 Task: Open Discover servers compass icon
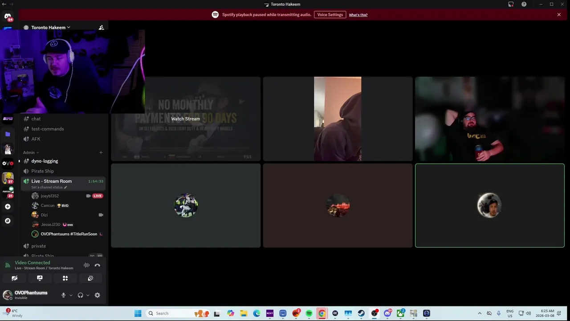pos(8,221)
